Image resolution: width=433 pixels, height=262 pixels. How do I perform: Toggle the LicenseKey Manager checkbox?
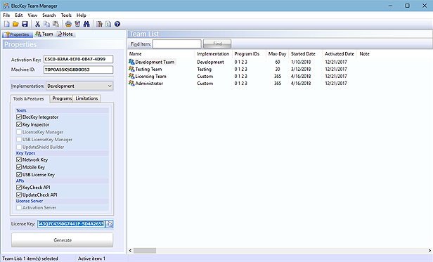(19, 132)
